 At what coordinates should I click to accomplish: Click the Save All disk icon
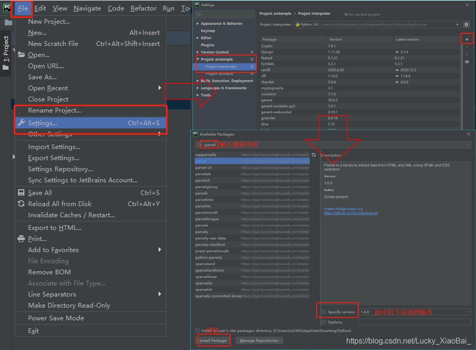[21, 193]
